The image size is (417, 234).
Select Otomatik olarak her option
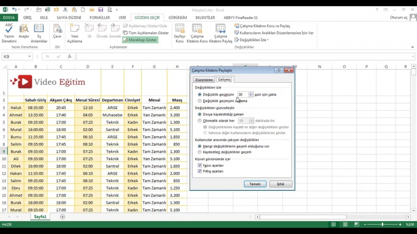[x=200, y=121]
